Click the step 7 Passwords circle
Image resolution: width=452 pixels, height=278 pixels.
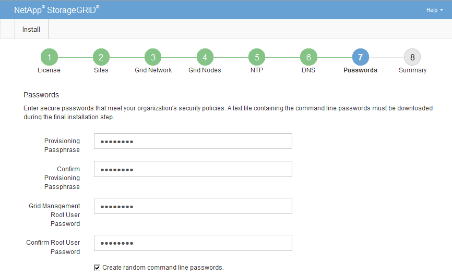[x=360, y=57]
